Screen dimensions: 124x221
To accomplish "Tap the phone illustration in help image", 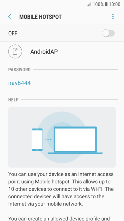I will pos(37,140).
